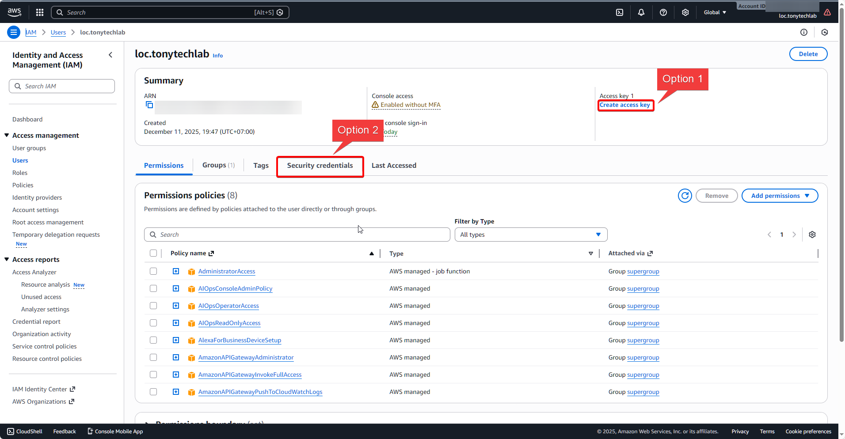Launch CloudShell from the top navigation bar
The width and height of the screenshot is (845, 439).
pyautogui.click(x=620, y=12)
